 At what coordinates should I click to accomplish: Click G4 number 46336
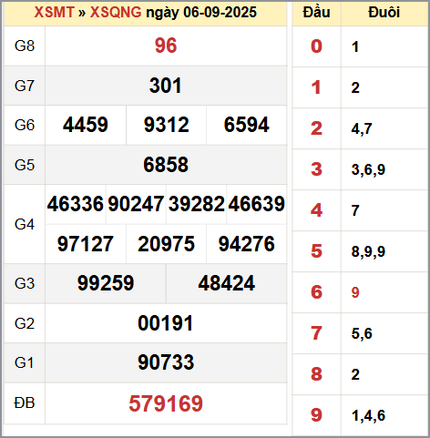pos(76,204)
